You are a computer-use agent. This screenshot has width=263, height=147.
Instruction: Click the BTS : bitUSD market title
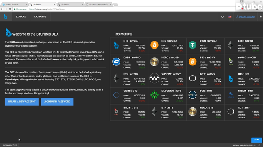(x=131, y=41)
